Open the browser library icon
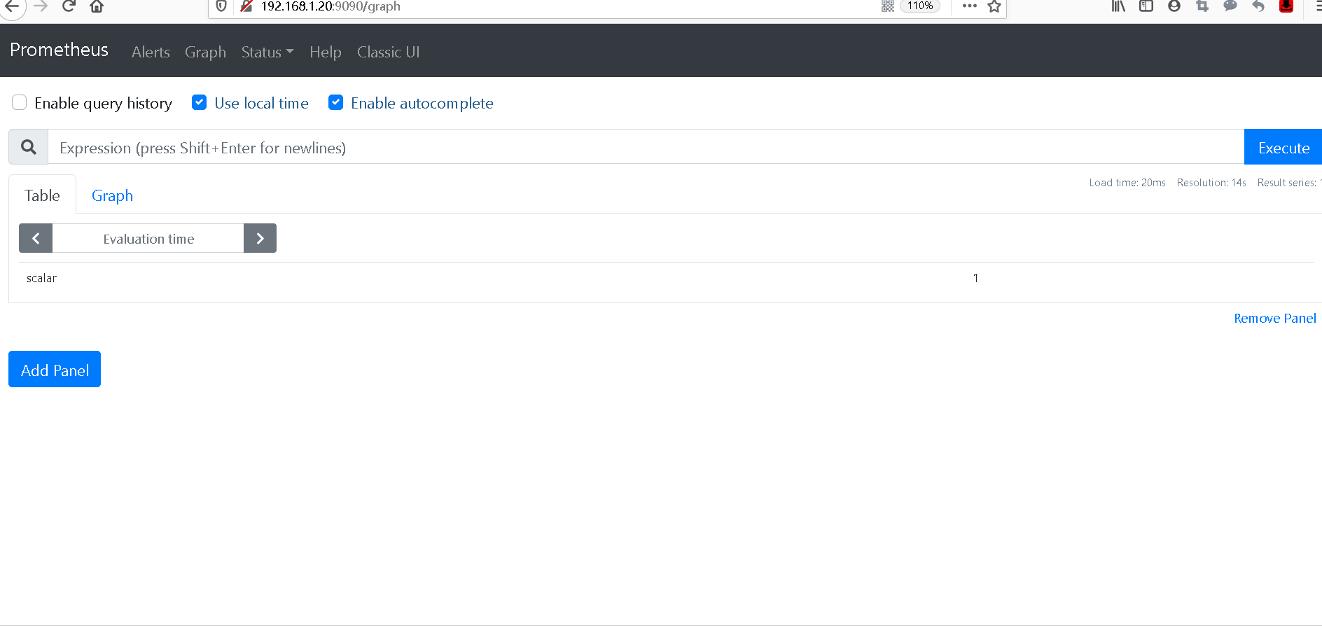 1118,6
